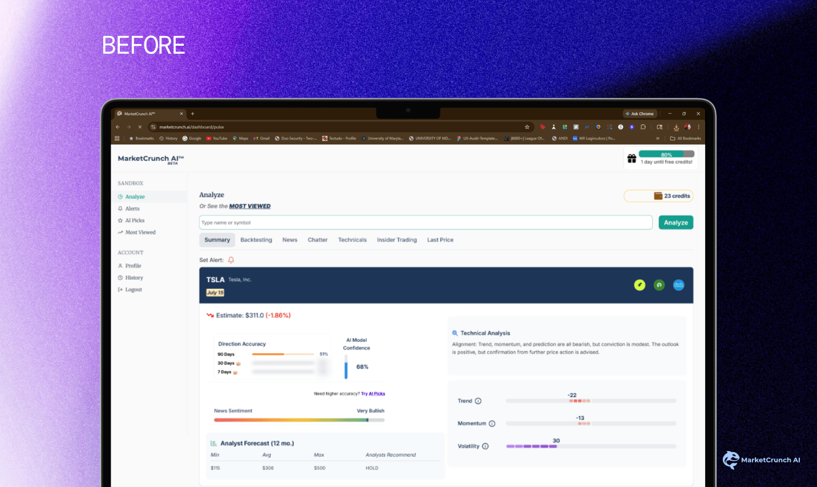Click the Momentum info icon
817x487 pixels.
(492, 424)
